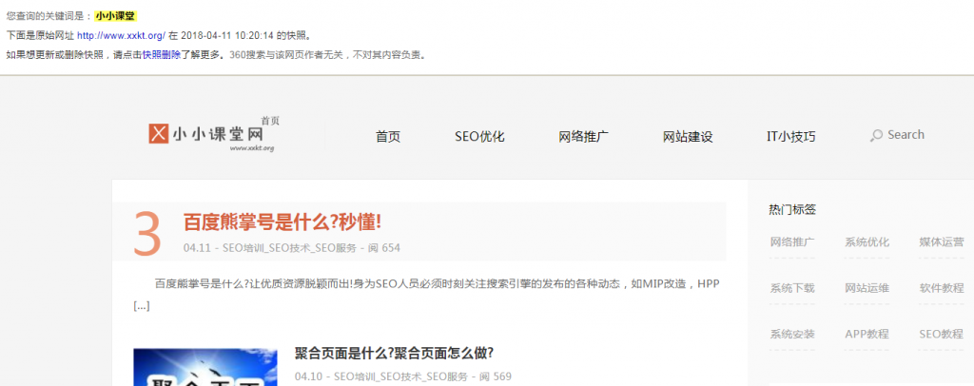Click the 聚合页面 article thumbnail image
The image size is (974, 386).
click(x=205, y=367)
